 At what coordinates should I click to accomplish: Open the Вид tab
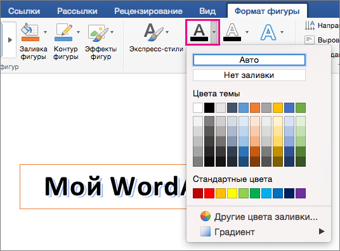click(x=207, y=11)
